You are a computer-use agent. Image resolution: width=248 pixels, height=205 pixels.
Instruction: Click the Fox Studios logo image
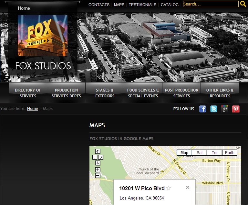click(x=43, y=35)
